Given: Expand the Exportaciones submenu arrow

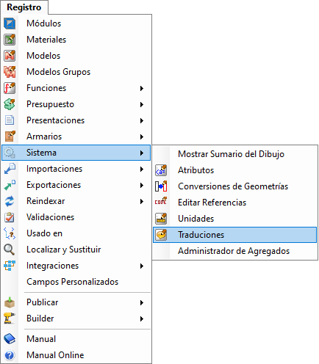Looking at the screenshot, I should coord(142,185).
